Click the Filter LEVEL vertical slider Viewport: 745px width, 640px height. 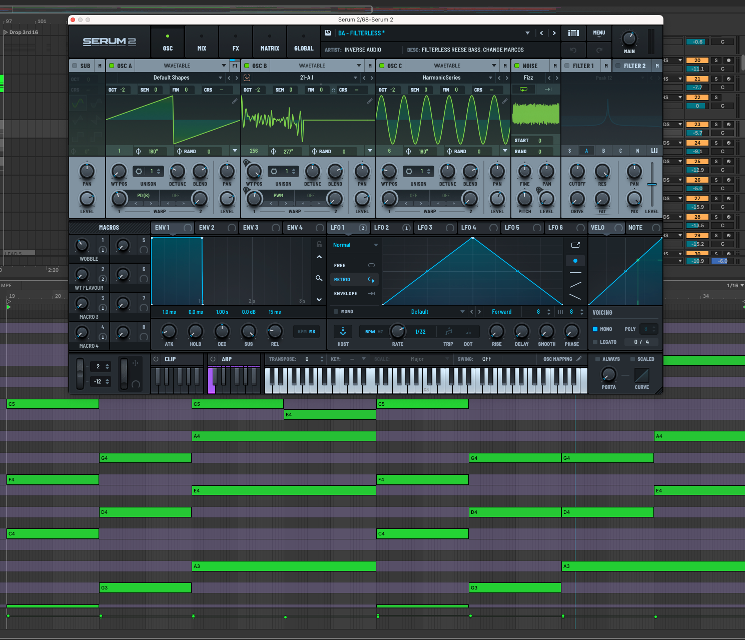point(651,185)
